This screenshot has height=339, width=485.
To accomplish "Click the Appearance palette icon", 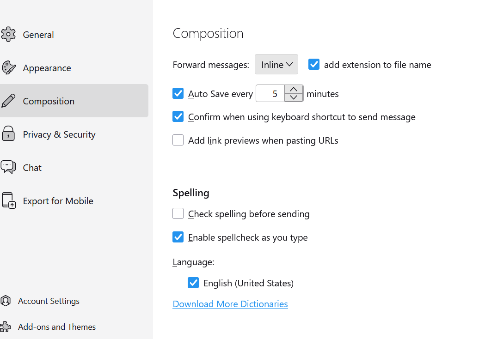I will coord(8,68).
